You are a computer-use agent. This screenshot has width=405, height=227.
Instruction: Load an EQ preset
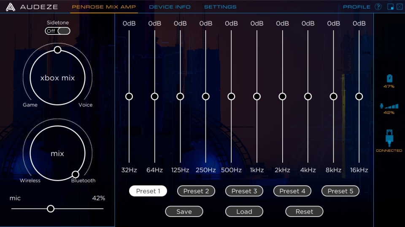pyautogui.click(x=244, y=211)
